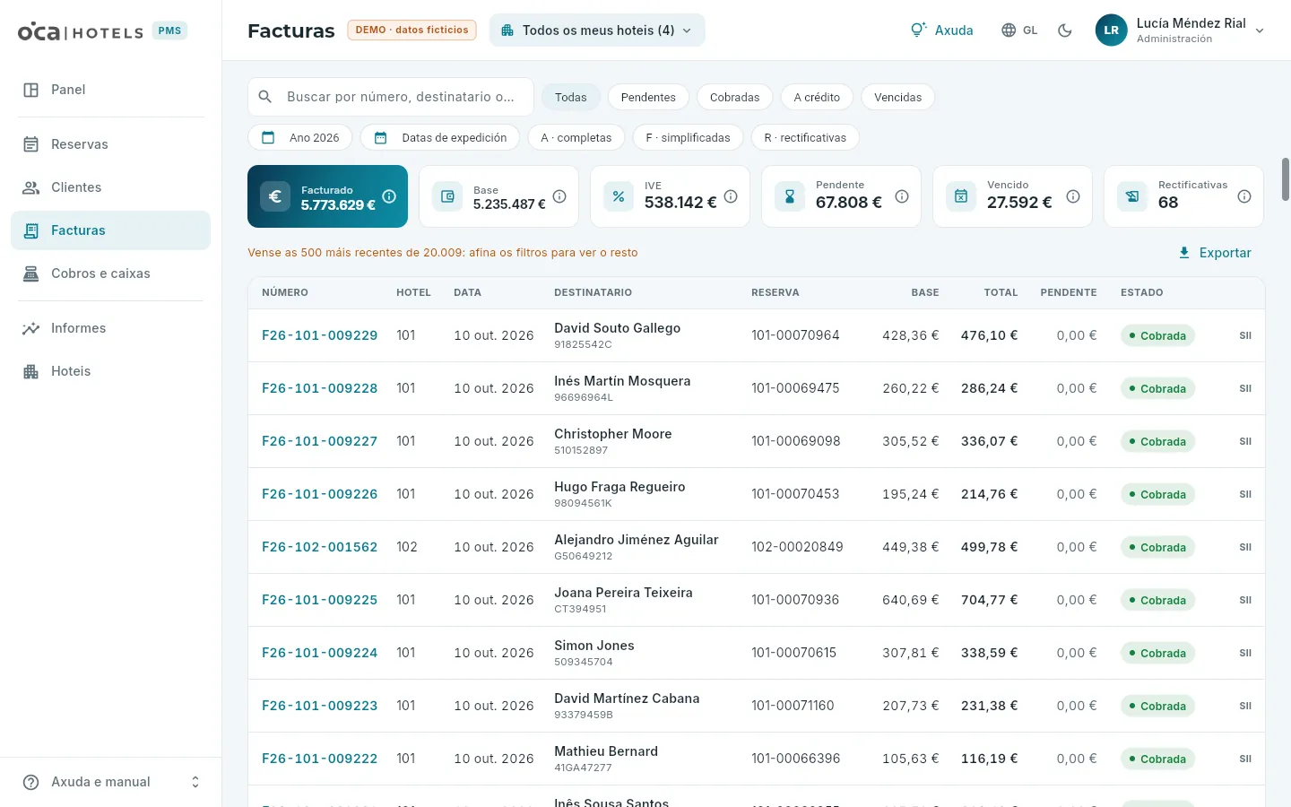Screen dimensions: 1291x807
Task: Open the Datas de expedición date picker
Action: (440, 137)
